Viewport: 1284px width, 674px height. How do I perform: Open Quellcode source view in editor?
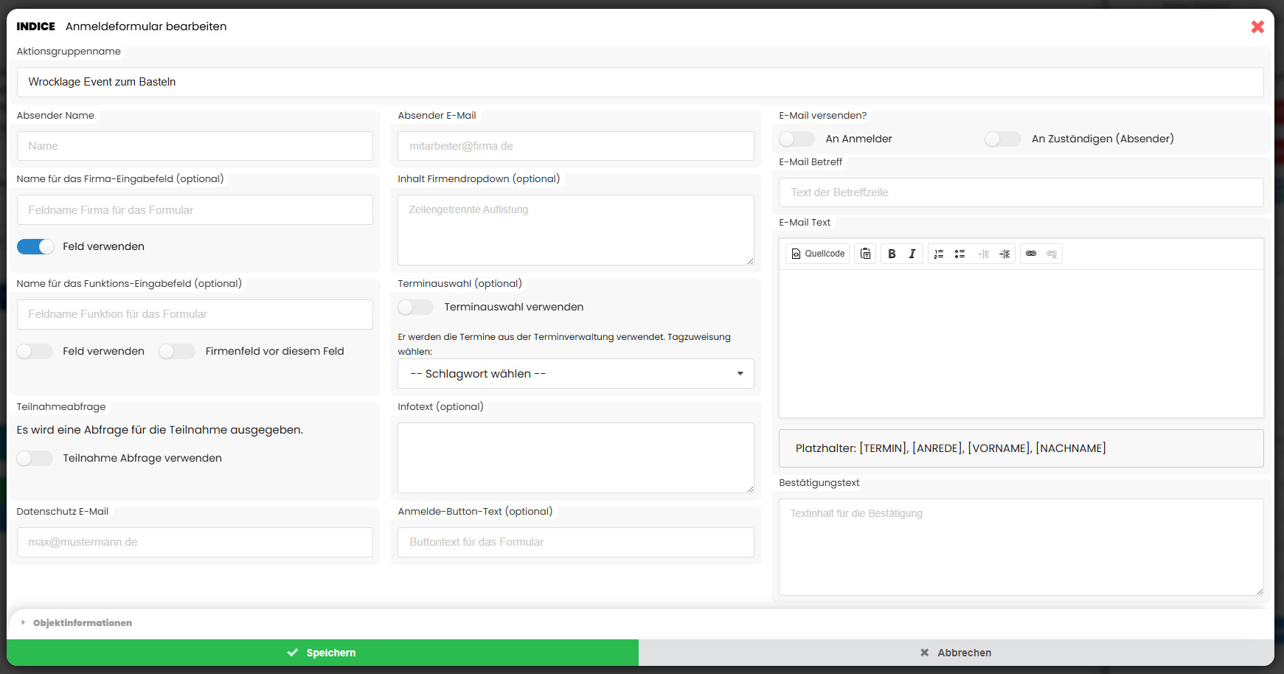[818, 254]
